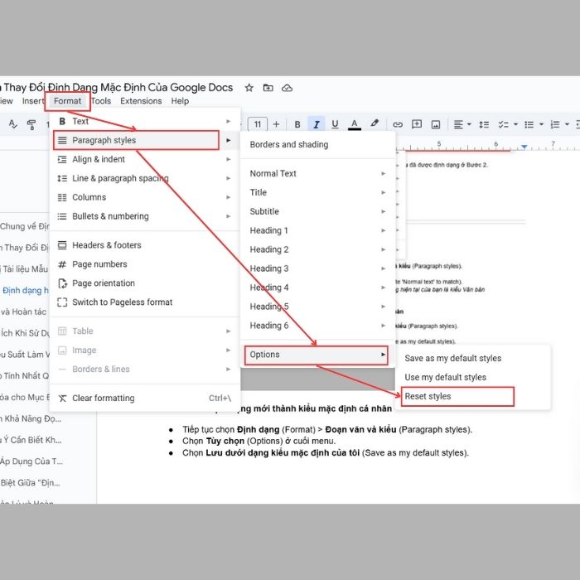Click line and paragraph spacing icon
580x580 pixels.
pyautogui.click(x=484, y=124)
